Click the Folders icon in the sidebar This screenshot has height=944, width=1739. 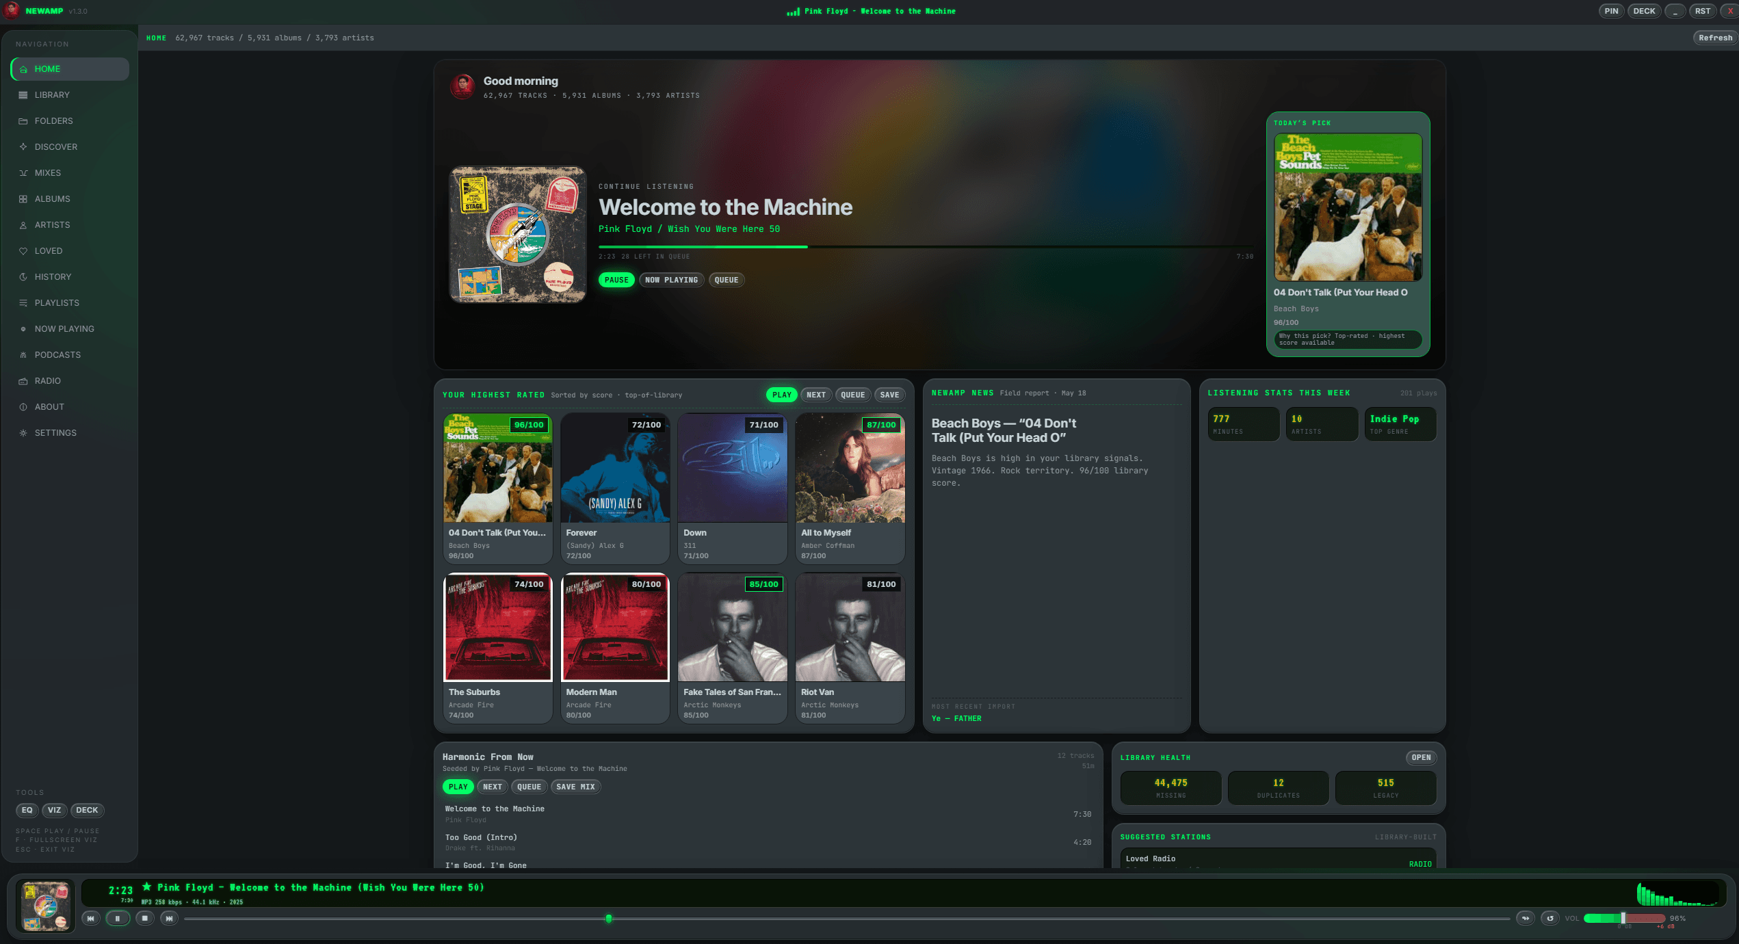pos(23,121)
